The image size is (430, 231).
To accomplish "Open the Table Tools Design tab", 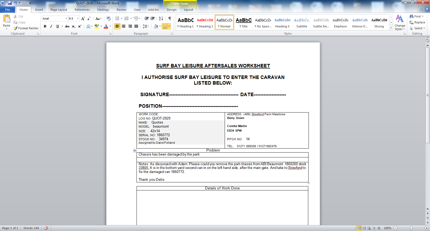I will pos(172,10).
